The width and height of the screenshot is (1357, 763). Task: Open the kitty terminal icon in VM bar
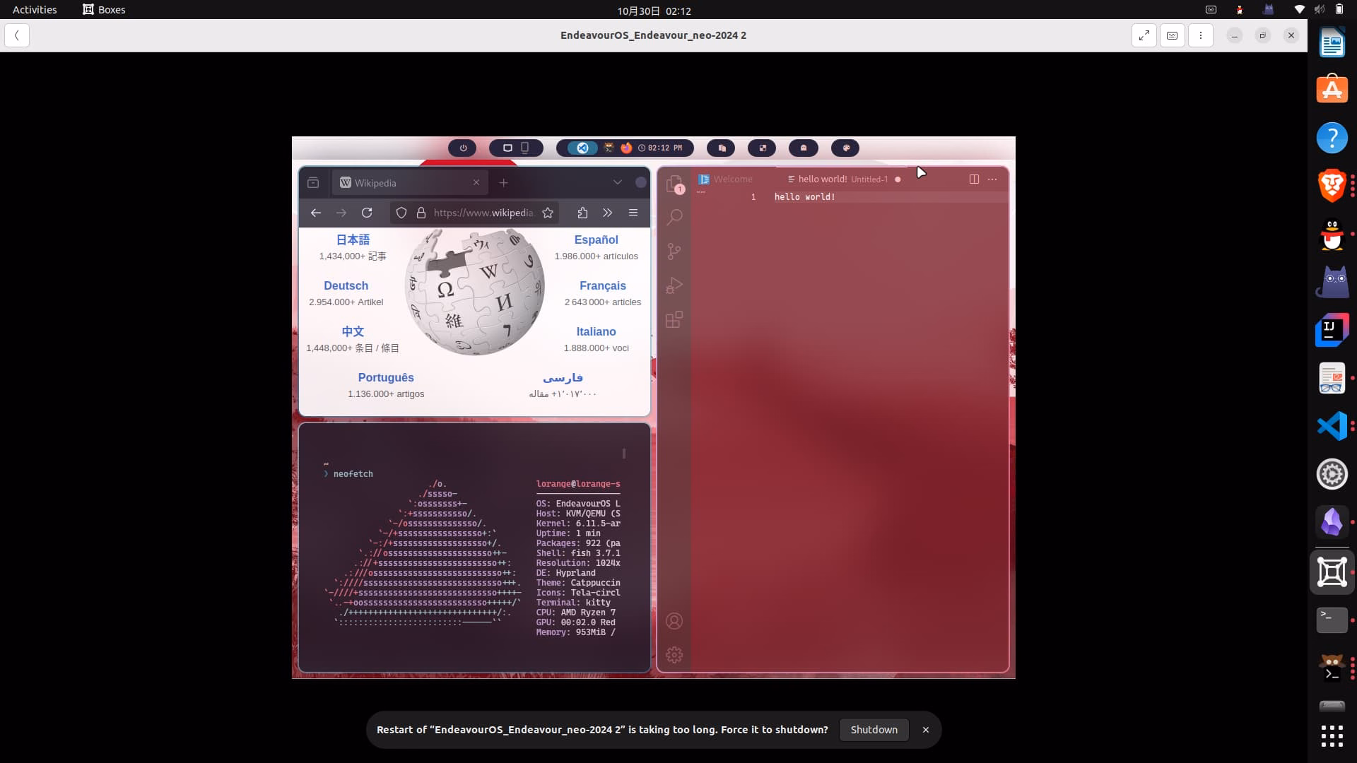[x=609, y=148]
